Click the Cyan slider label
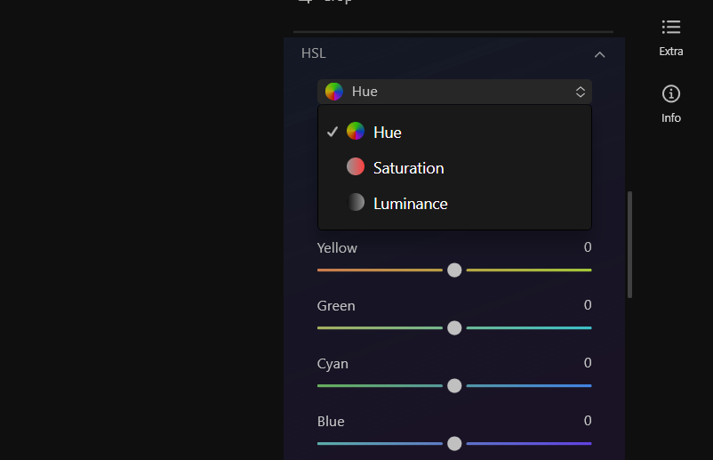713x460 pixels. tap(332, 364)
